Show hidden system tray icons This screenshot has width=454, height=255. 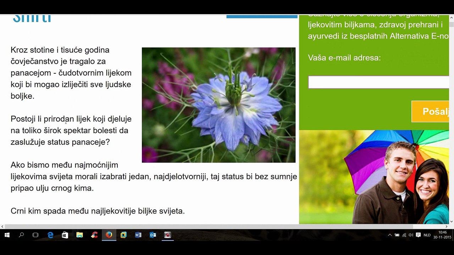pos(390,235)
